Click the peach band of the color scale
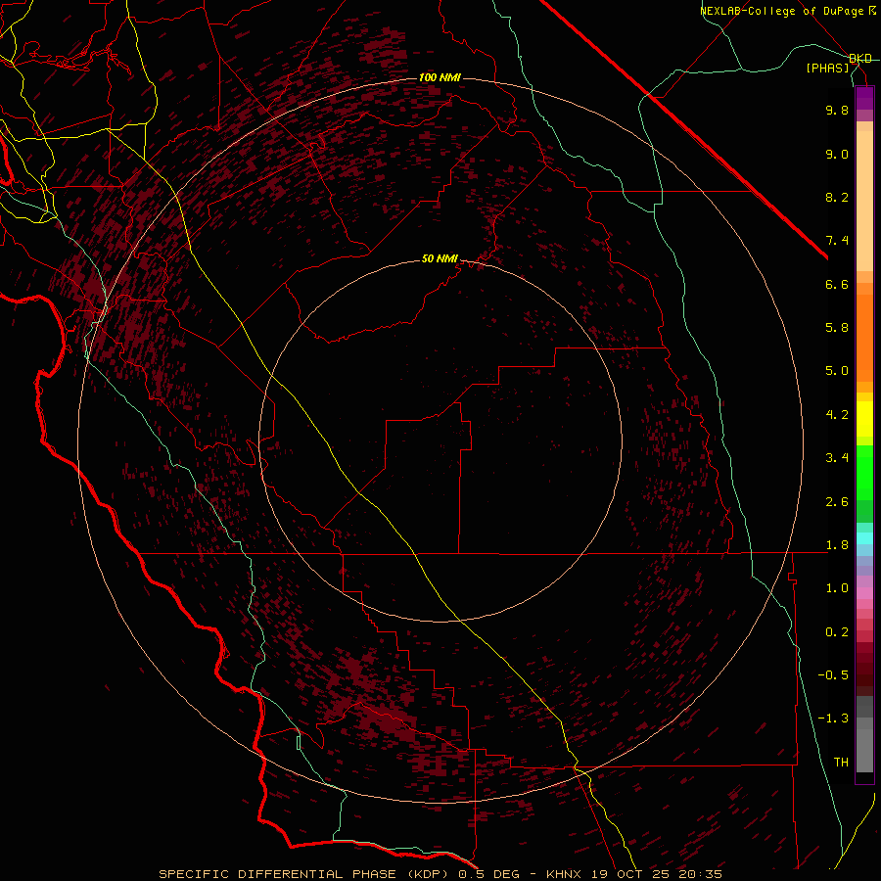This screenshot has width=881, height=881. pyautogui.click(x=864, y=196)
